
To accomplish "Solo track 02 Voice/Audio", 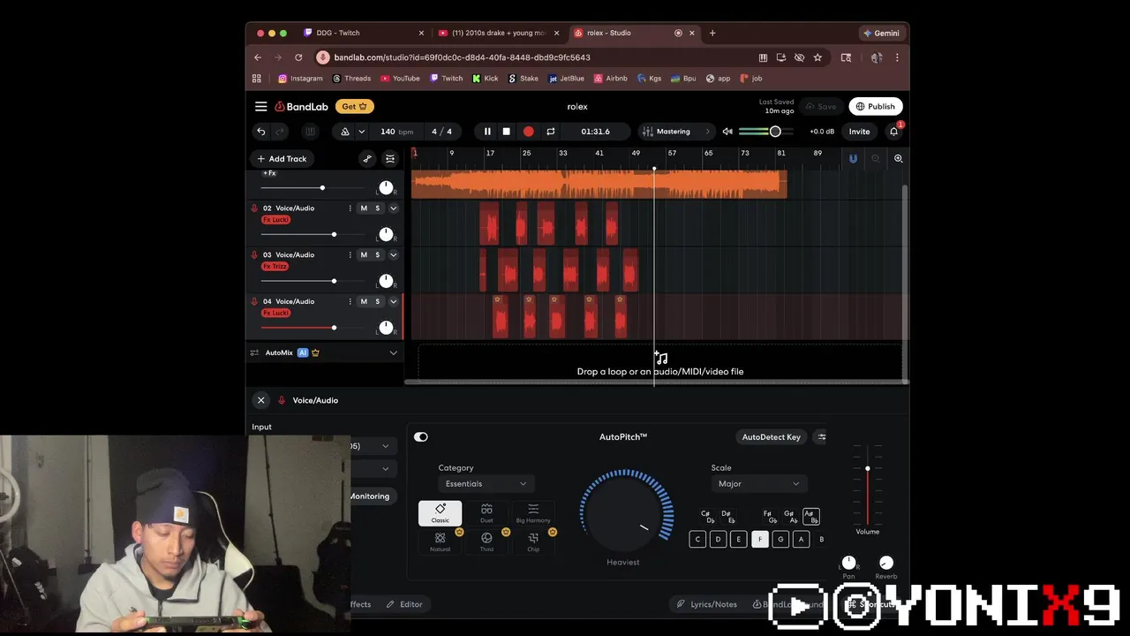I will 378,208.
